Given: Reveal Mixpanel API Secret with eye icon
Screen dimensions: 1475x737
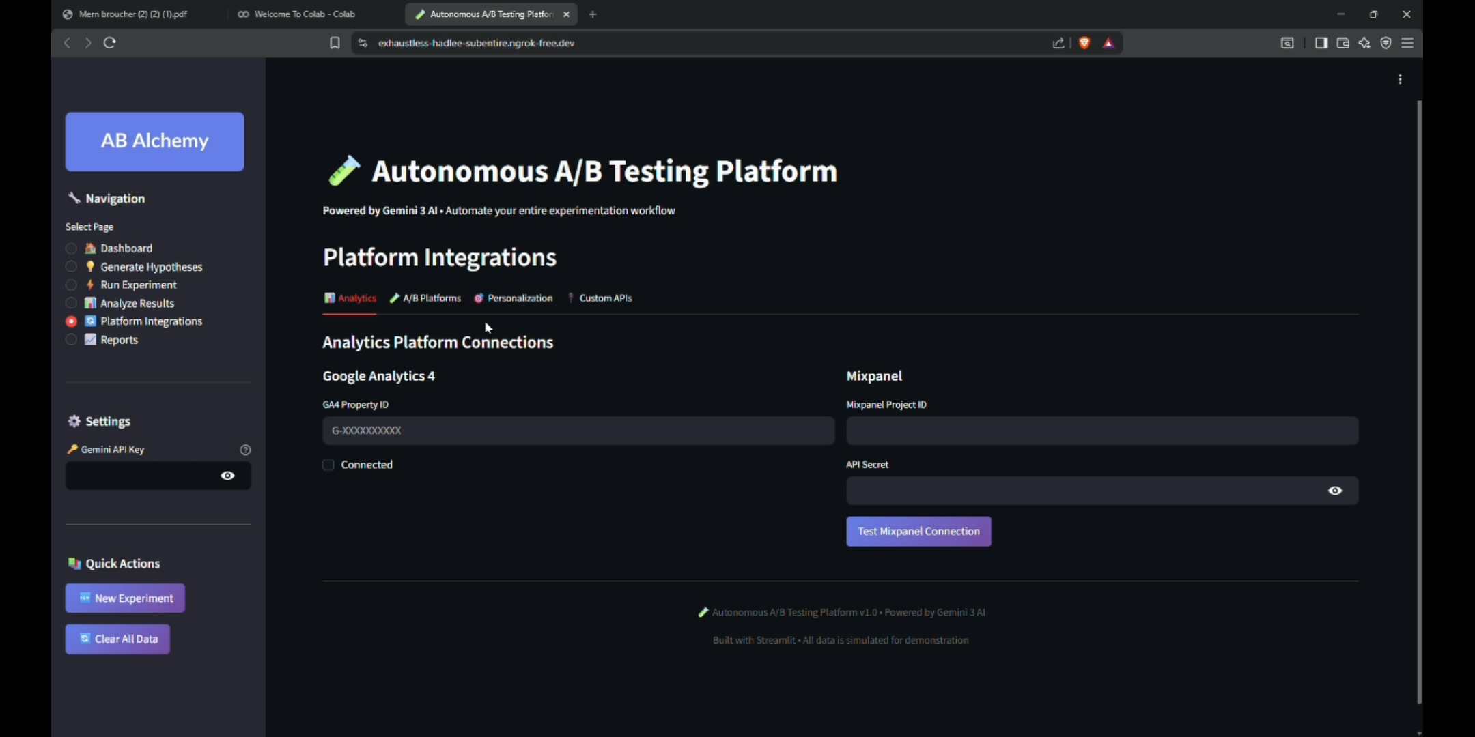Looking at the screenshot, I should (x=1334, y=491).
